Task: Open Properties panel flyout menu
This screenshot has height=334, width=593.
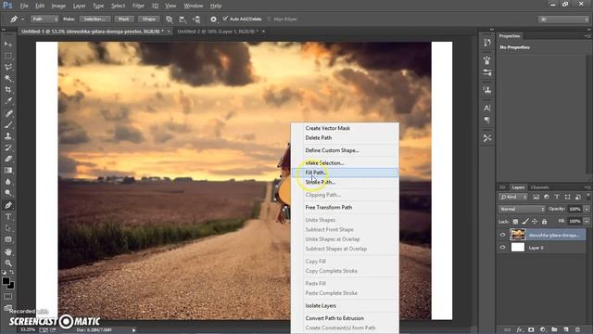Action: pos(588,36)
